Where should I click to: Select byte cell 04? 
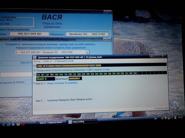[61, 74]
